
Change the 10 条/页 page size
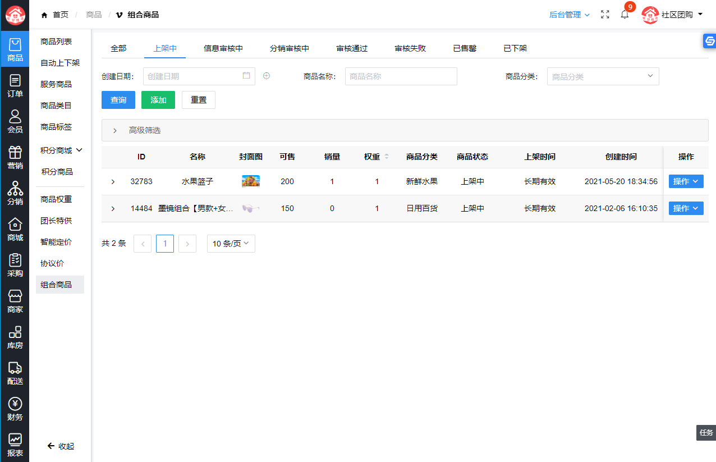pos(231,244)
